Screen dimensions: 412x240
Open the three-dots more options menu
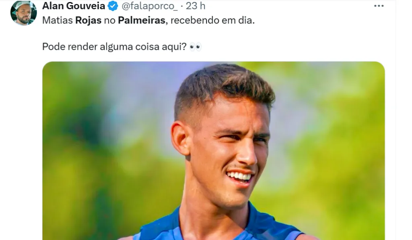pyautogui.click(x=379, y=6)
